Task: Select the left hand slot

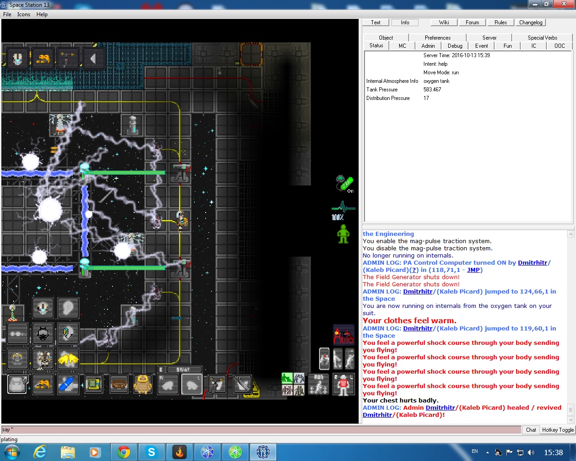Action: click(192, 384)
